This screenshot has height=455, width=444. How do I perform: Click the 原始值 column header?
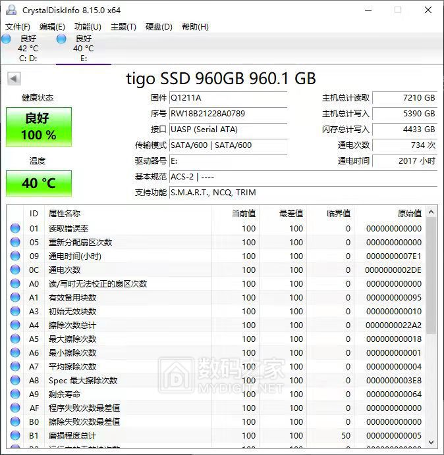[x=409, y=213]
